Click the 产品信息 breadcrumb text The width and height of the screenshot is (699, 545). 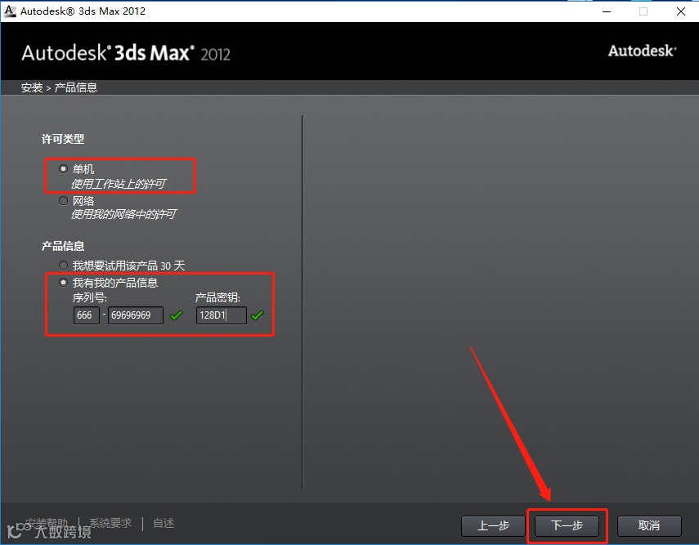click(x=76, y=87)
